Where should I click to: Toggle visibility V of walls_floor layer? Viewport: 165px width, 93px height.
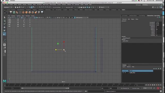coord(123,73)
